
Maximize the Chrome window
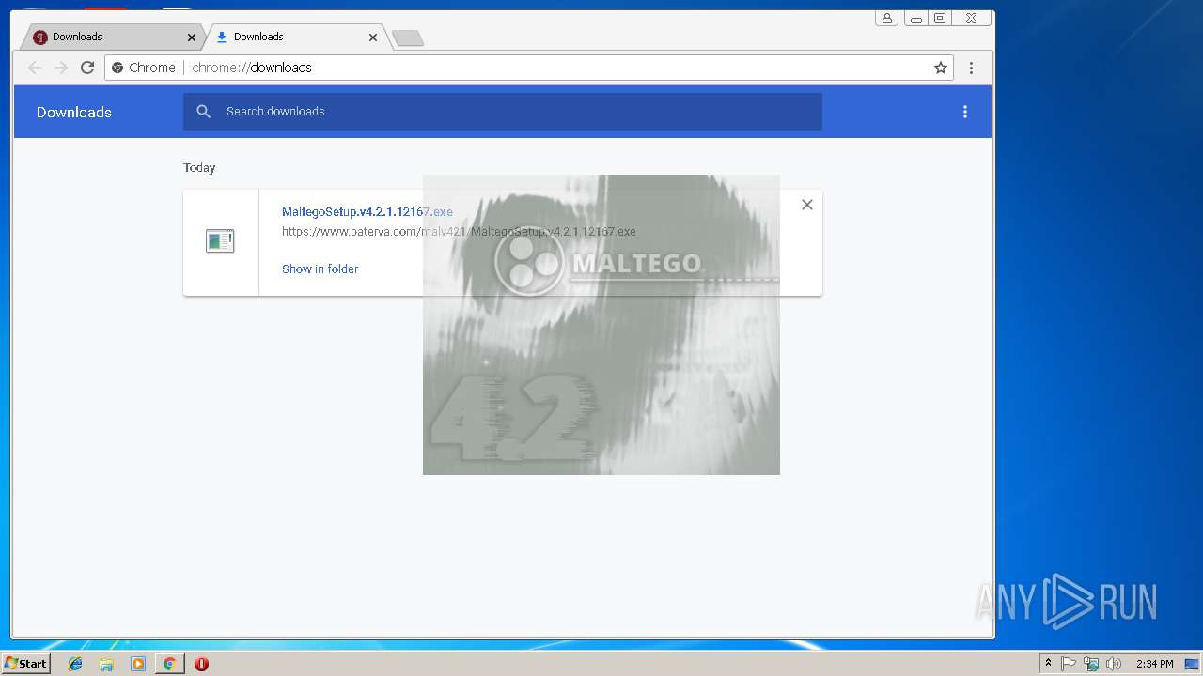[939, 18]
